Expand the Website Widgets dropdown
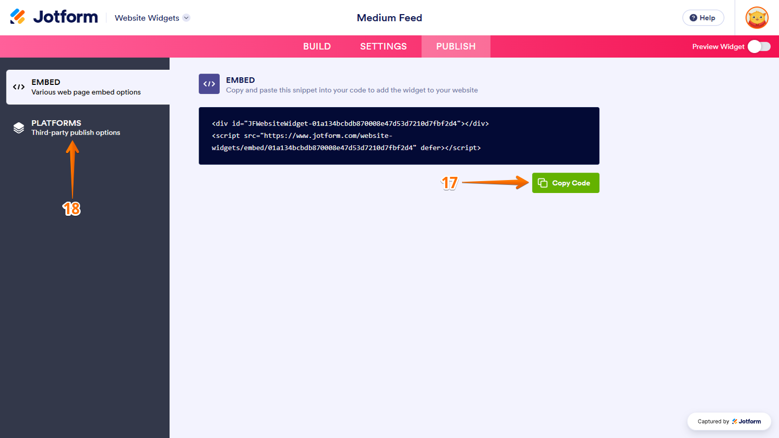 (x=152, y=18)
